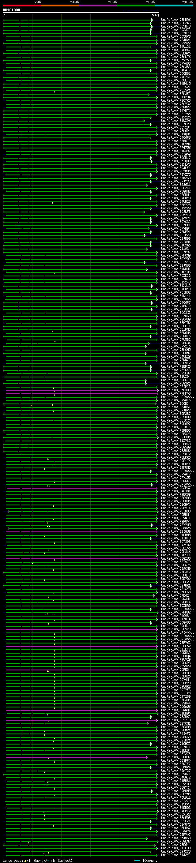Select the UniRef100_C3A4Y4 label
The height and width of the screenshot is (863, 196).
pos(176,831)
